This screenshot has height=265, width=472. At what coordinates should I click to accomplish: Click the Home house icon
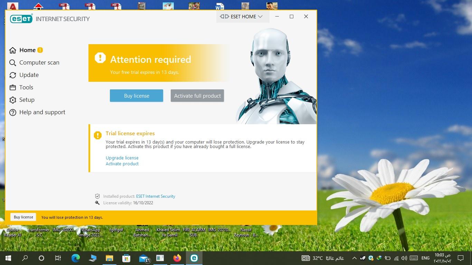tap(13, 50)
